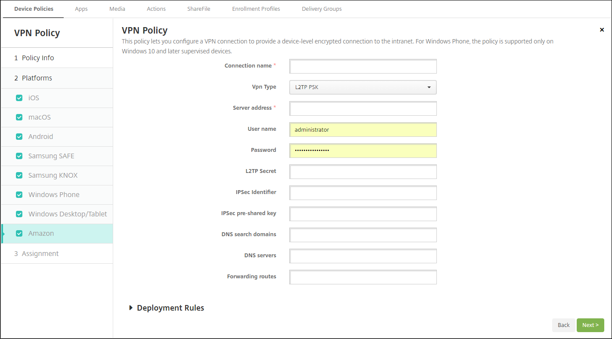
Task: Open the Vpn Type dropdown
Action: pos(363,87)
